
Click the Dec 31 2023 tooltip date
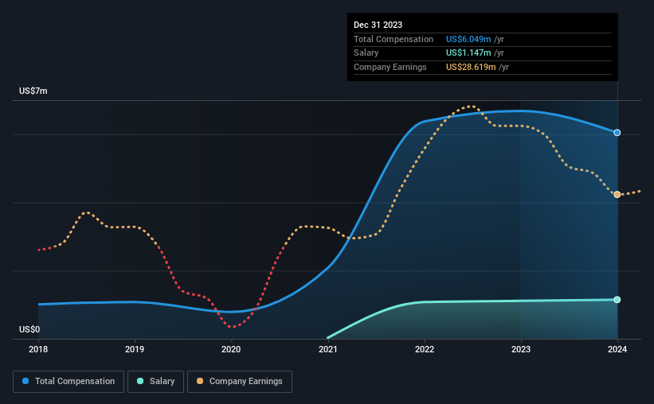tap(378, 25)
